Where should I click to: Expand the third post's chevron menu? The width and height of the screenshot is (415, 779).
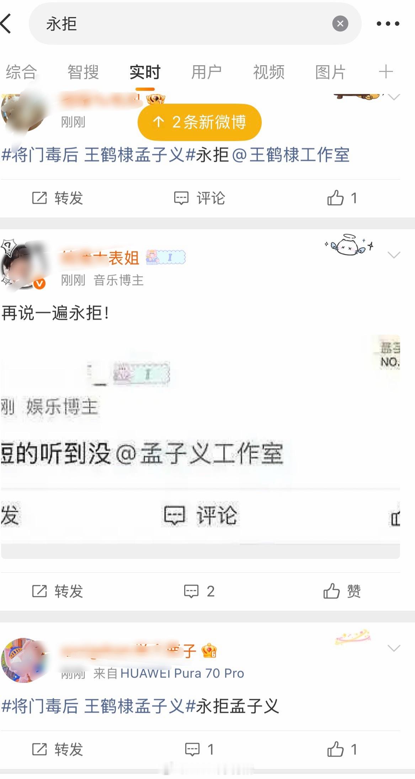point(394,648)
